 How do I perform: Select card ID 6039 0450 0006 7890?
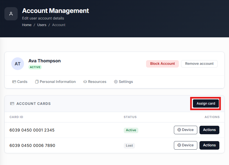32,146
